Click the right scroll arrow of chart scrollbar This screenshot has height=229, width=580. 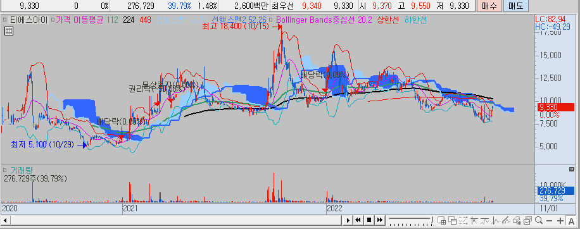348,221
